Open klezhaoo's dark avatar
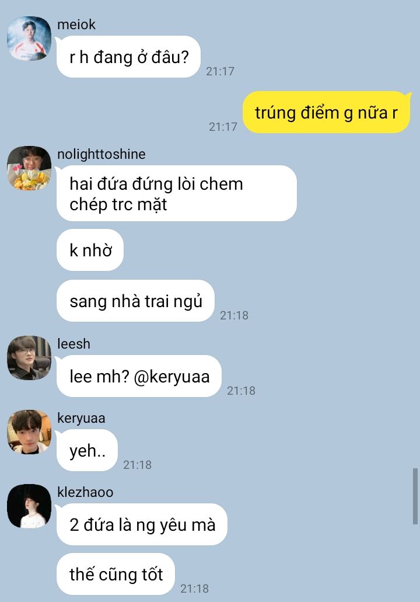Image resolution: width=420 pixels, height=602 pixels. (x=29, y=506)
